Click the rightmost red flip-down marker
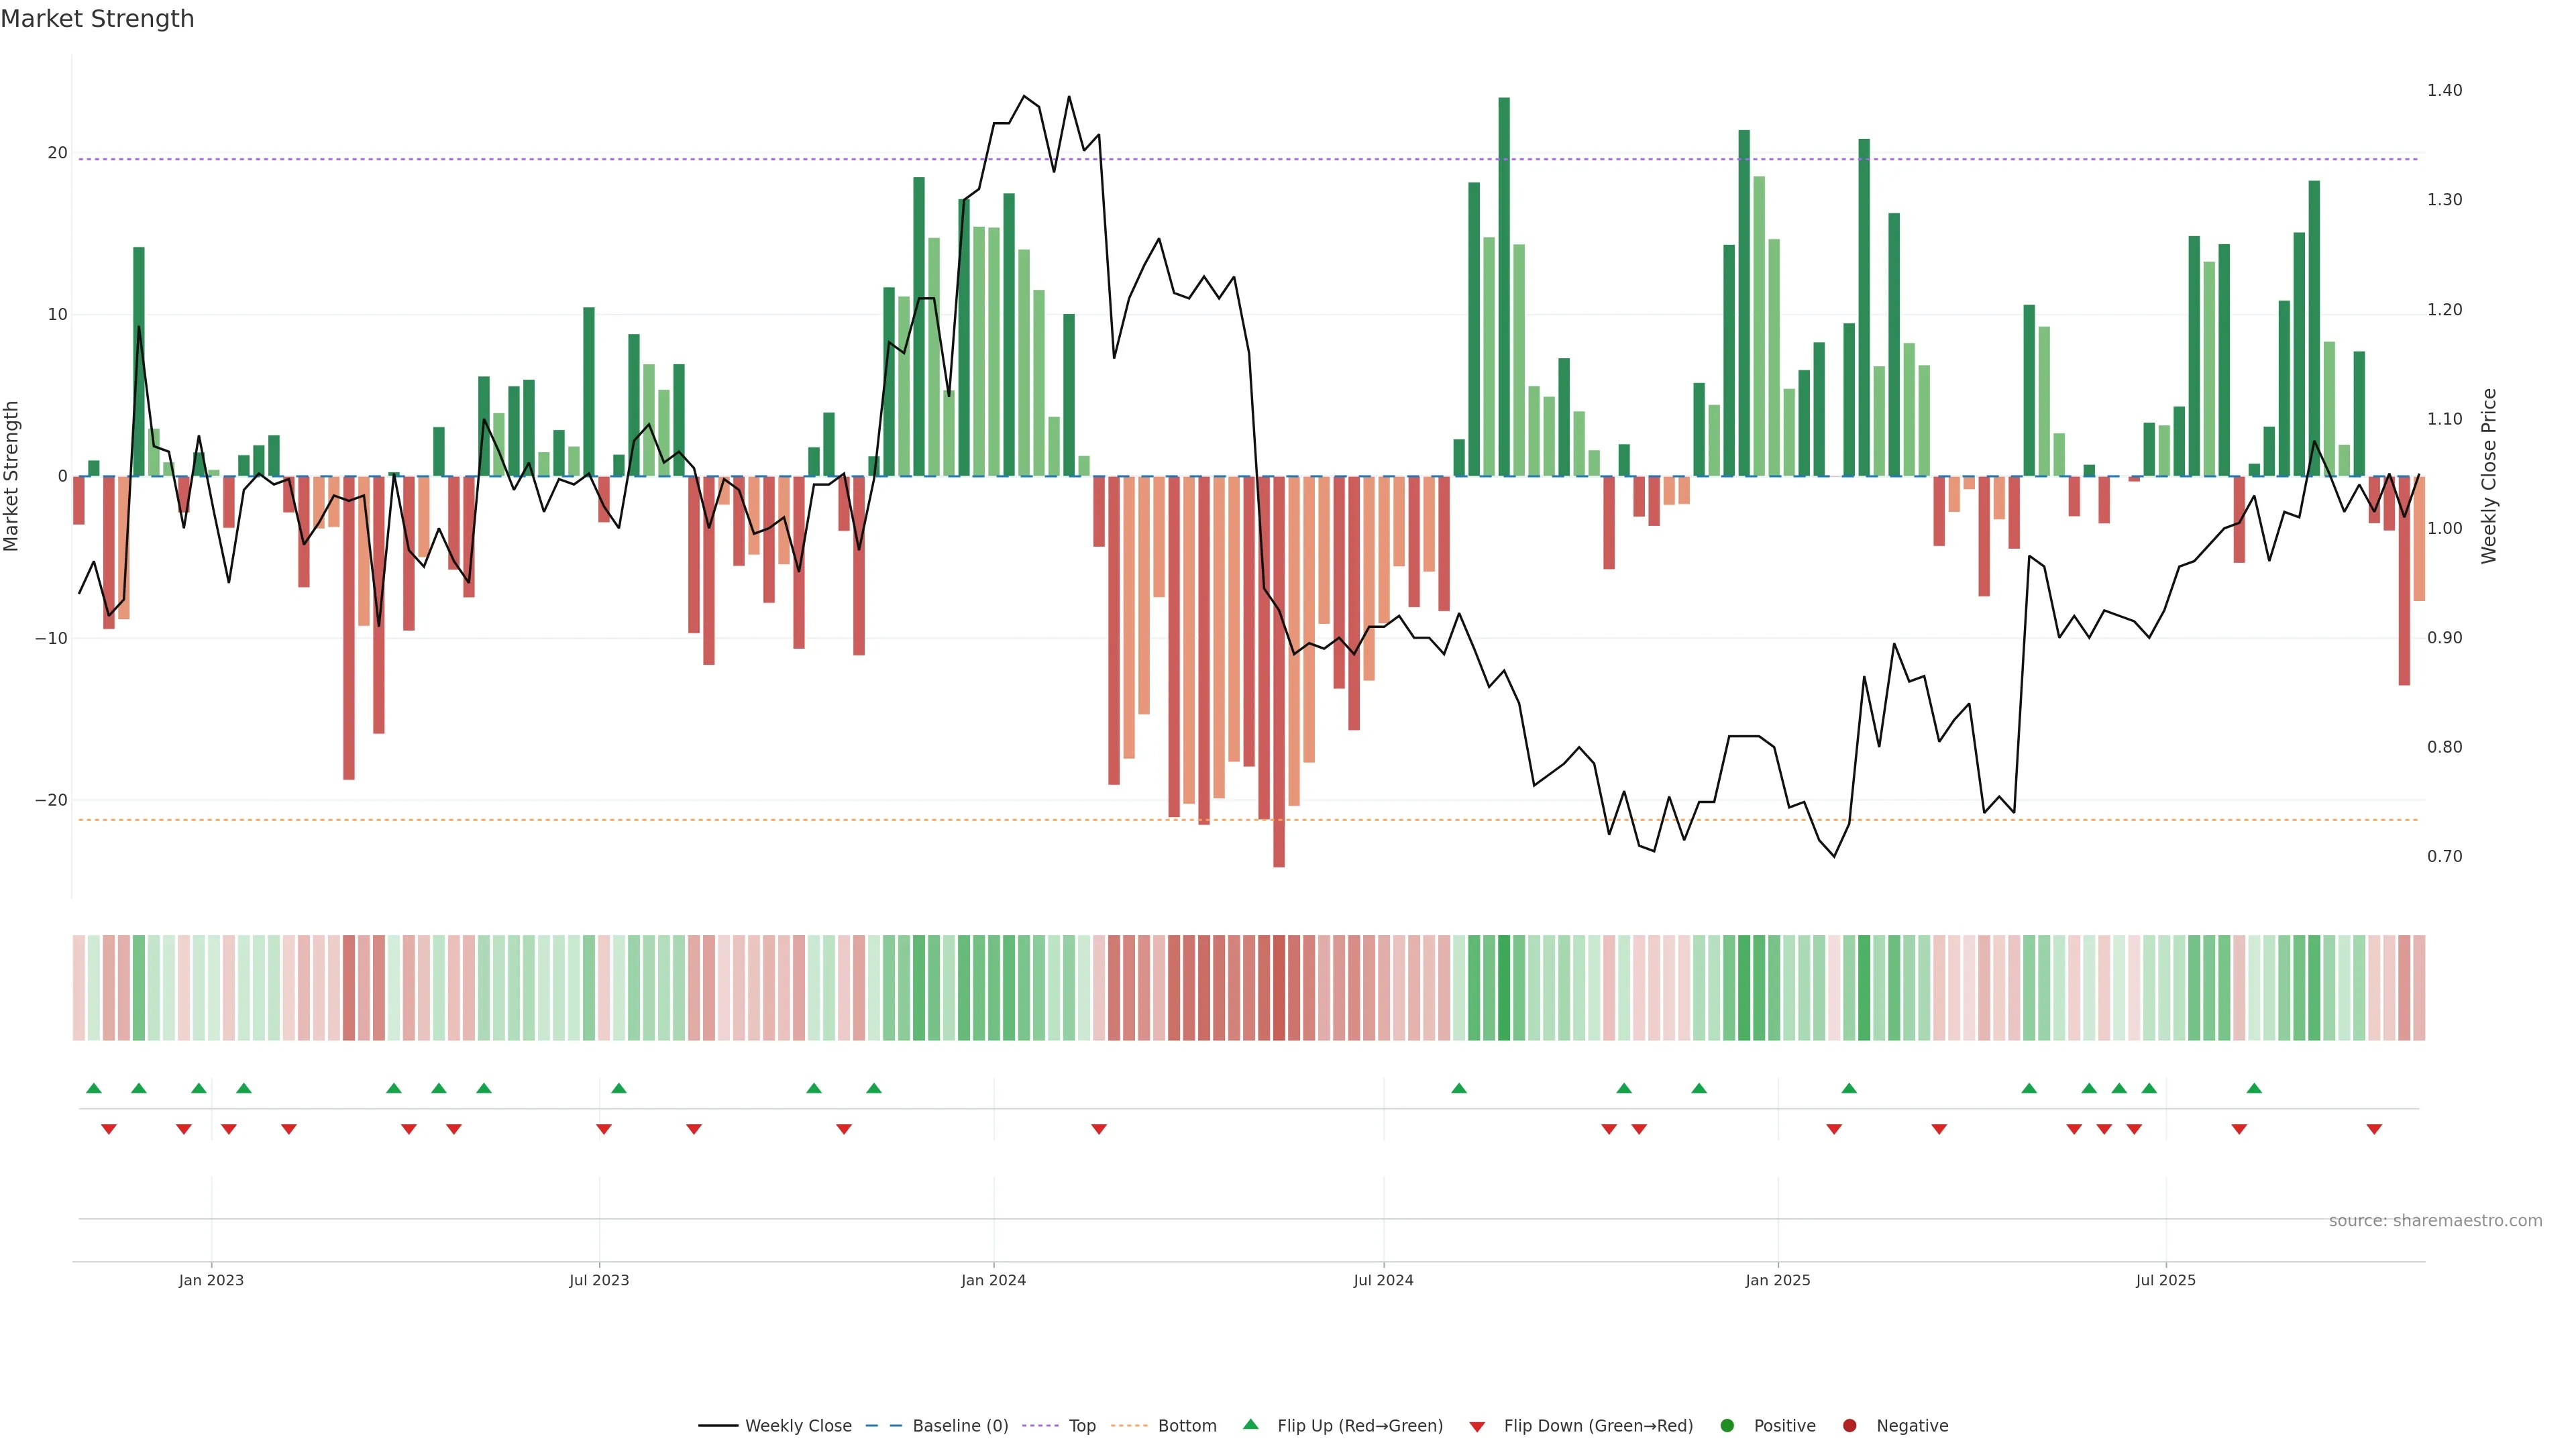The image size is (2576, 1449). click(2374, 1129)
